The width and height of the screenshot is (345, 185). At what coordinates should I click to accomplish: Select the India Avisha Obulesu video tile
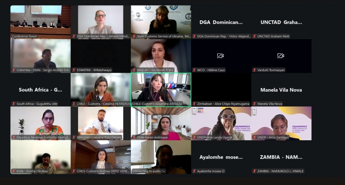[41, 157]
